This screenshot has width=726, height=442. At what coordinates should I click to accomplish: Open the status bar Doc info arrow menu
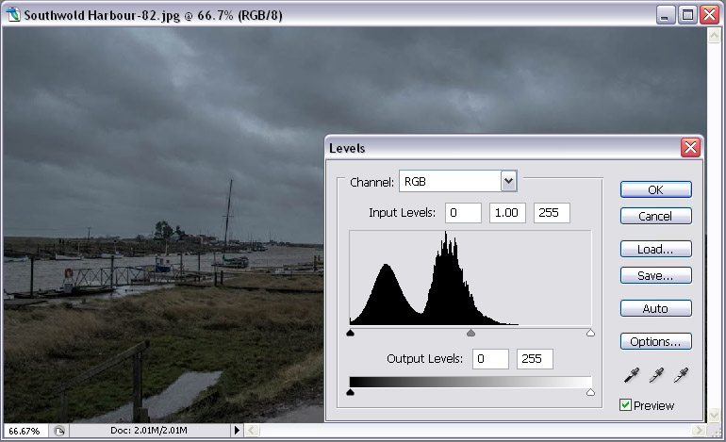pos(237,431)
